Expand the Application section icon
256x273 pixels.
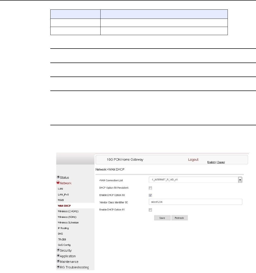(58, 256)
